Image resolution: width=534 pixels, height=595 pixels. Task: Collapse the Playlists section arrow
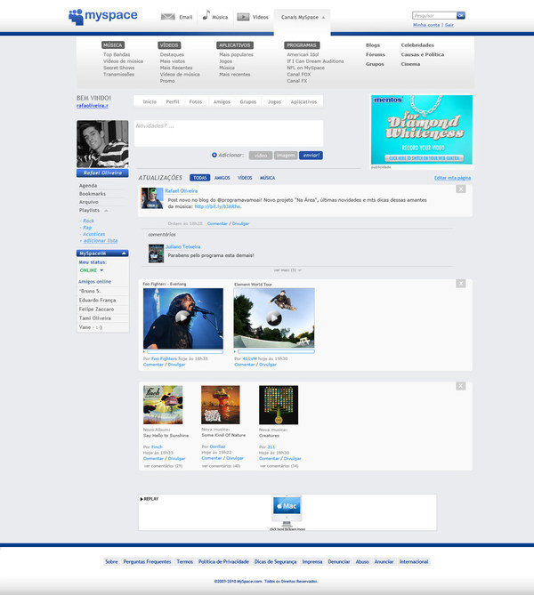coord(106,210)
